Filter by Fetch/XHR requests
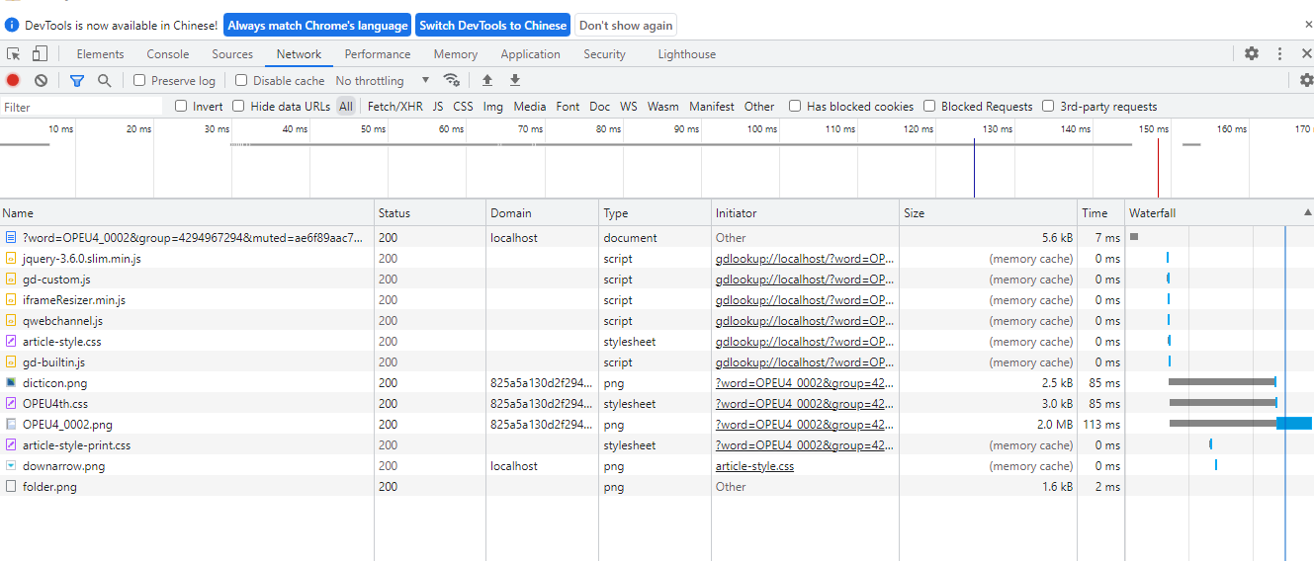Image resolution: width=1314 pixels, height=561 pixels. pos(394,106)
